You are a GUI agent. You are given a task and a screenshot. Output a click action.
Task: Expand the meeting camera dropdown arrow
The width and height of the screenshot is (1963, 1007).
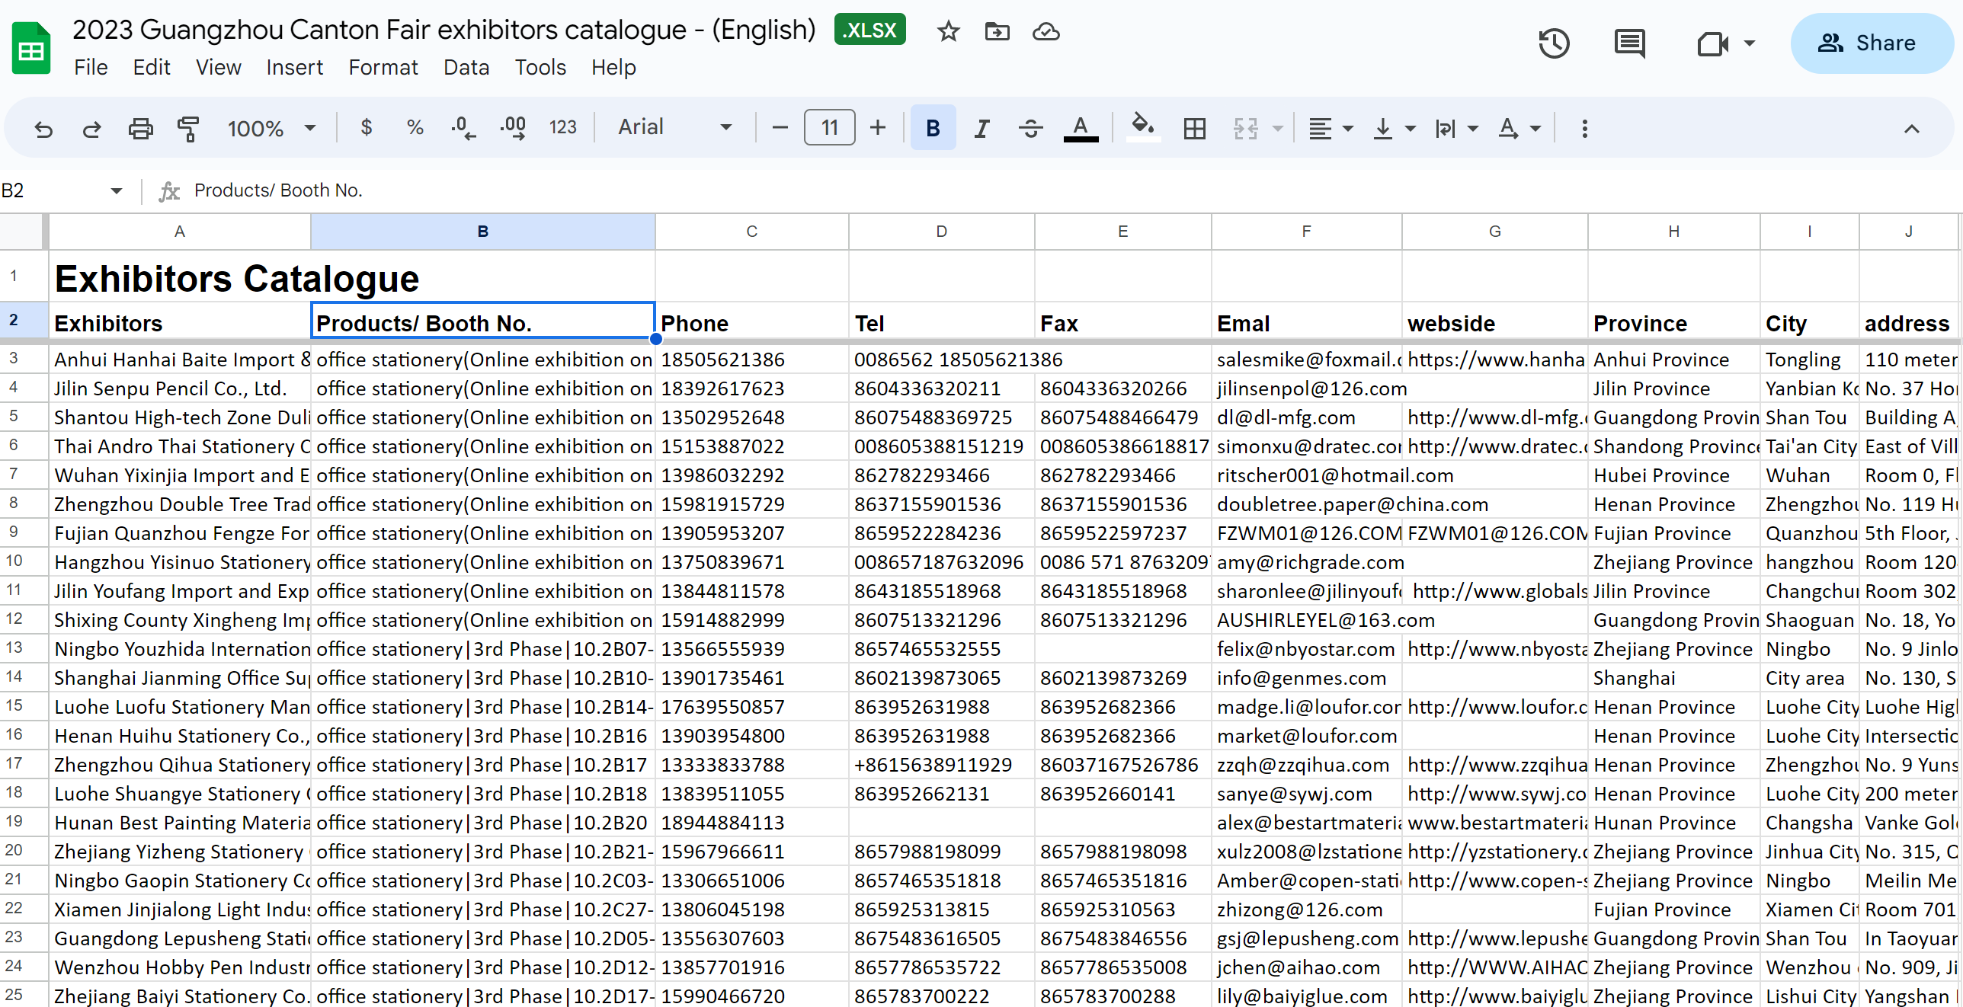click(1750, 43)
